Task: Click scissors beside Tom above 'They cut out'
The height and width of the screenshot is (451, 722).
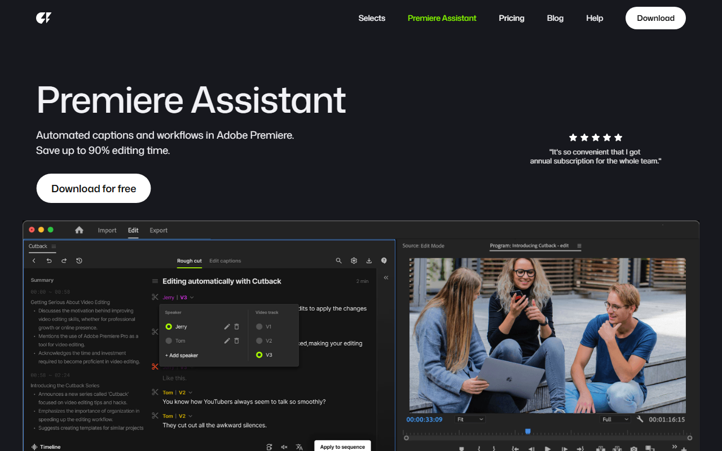Action: pos(155,415)
